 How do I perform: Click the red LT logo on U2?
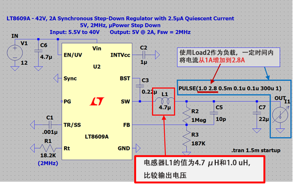tap(97, 101)
